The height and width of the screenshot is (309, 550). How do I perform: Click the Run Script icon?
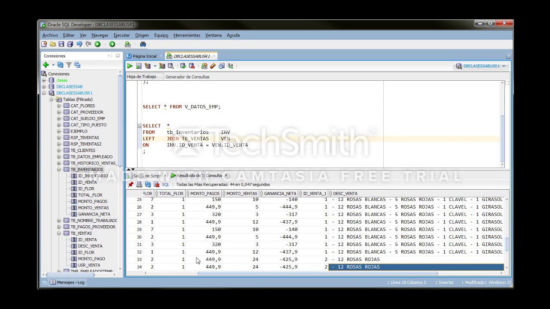(x=139, y=66)
